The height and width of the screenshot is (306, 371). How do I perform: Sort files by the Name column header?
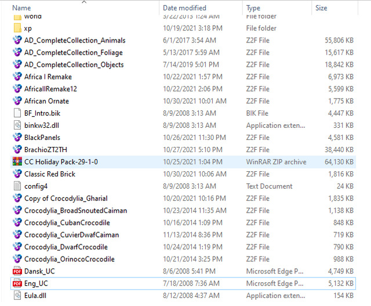coord(21,8)
